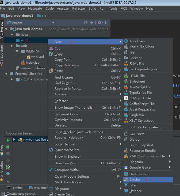Click the TypeScript File icon
The width and height of the screenshot is (180, 196).
coord(126,92)
